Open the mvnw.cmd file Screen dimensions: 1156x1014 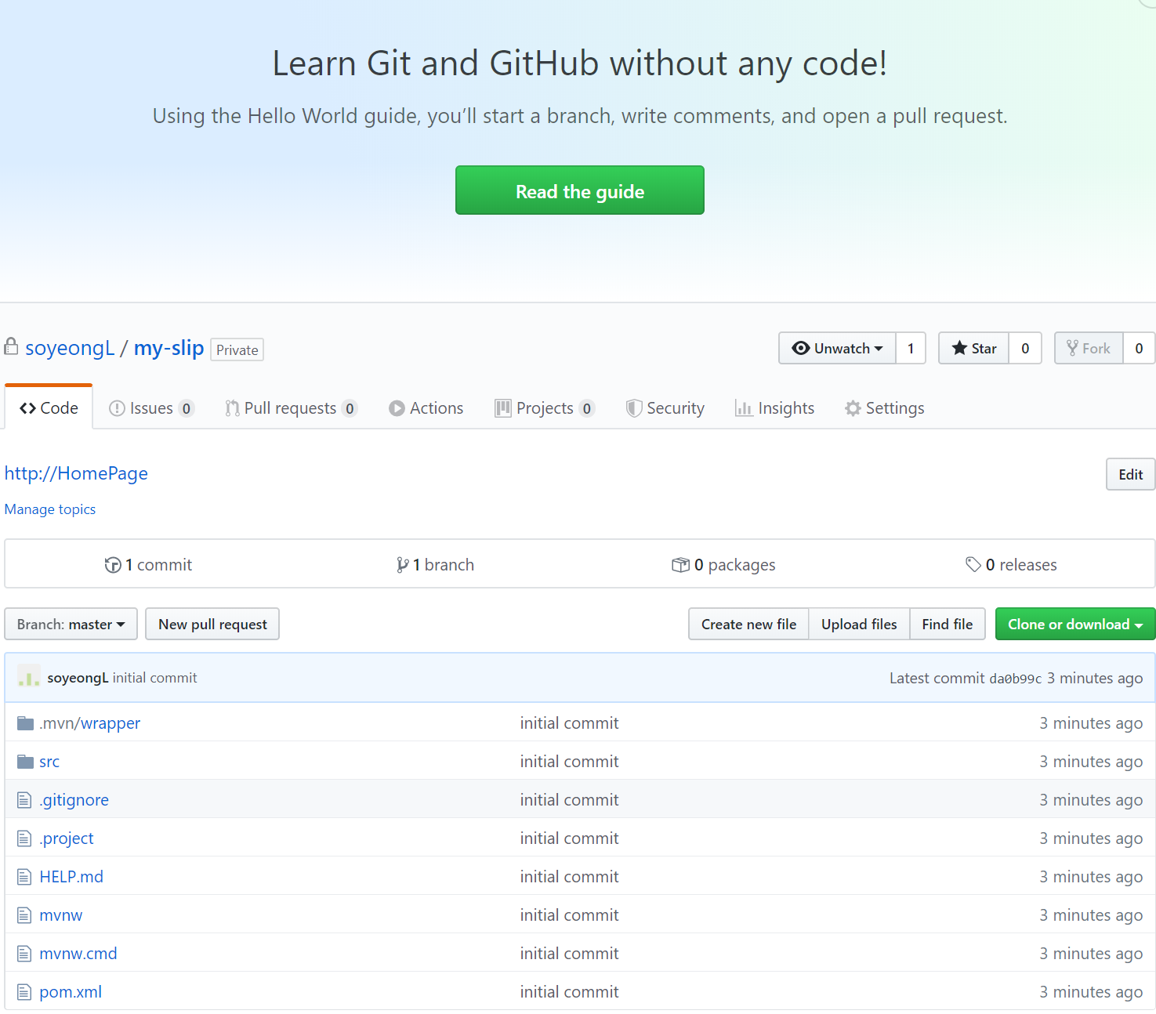78,954
